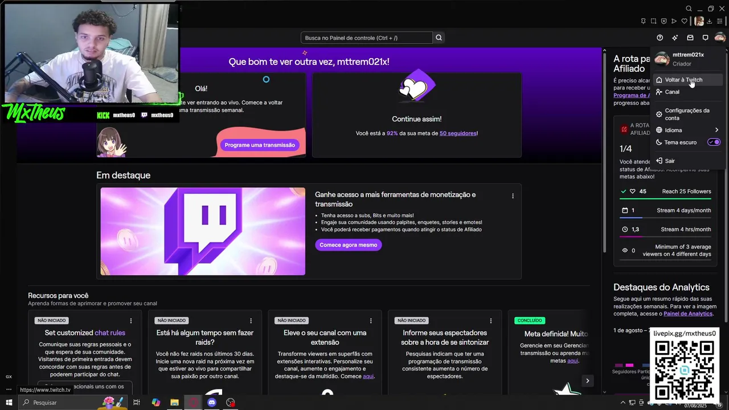Screen dimensions: 729x410
Task: Open the sparkle what's-new icon
Action: pos(675,38)
